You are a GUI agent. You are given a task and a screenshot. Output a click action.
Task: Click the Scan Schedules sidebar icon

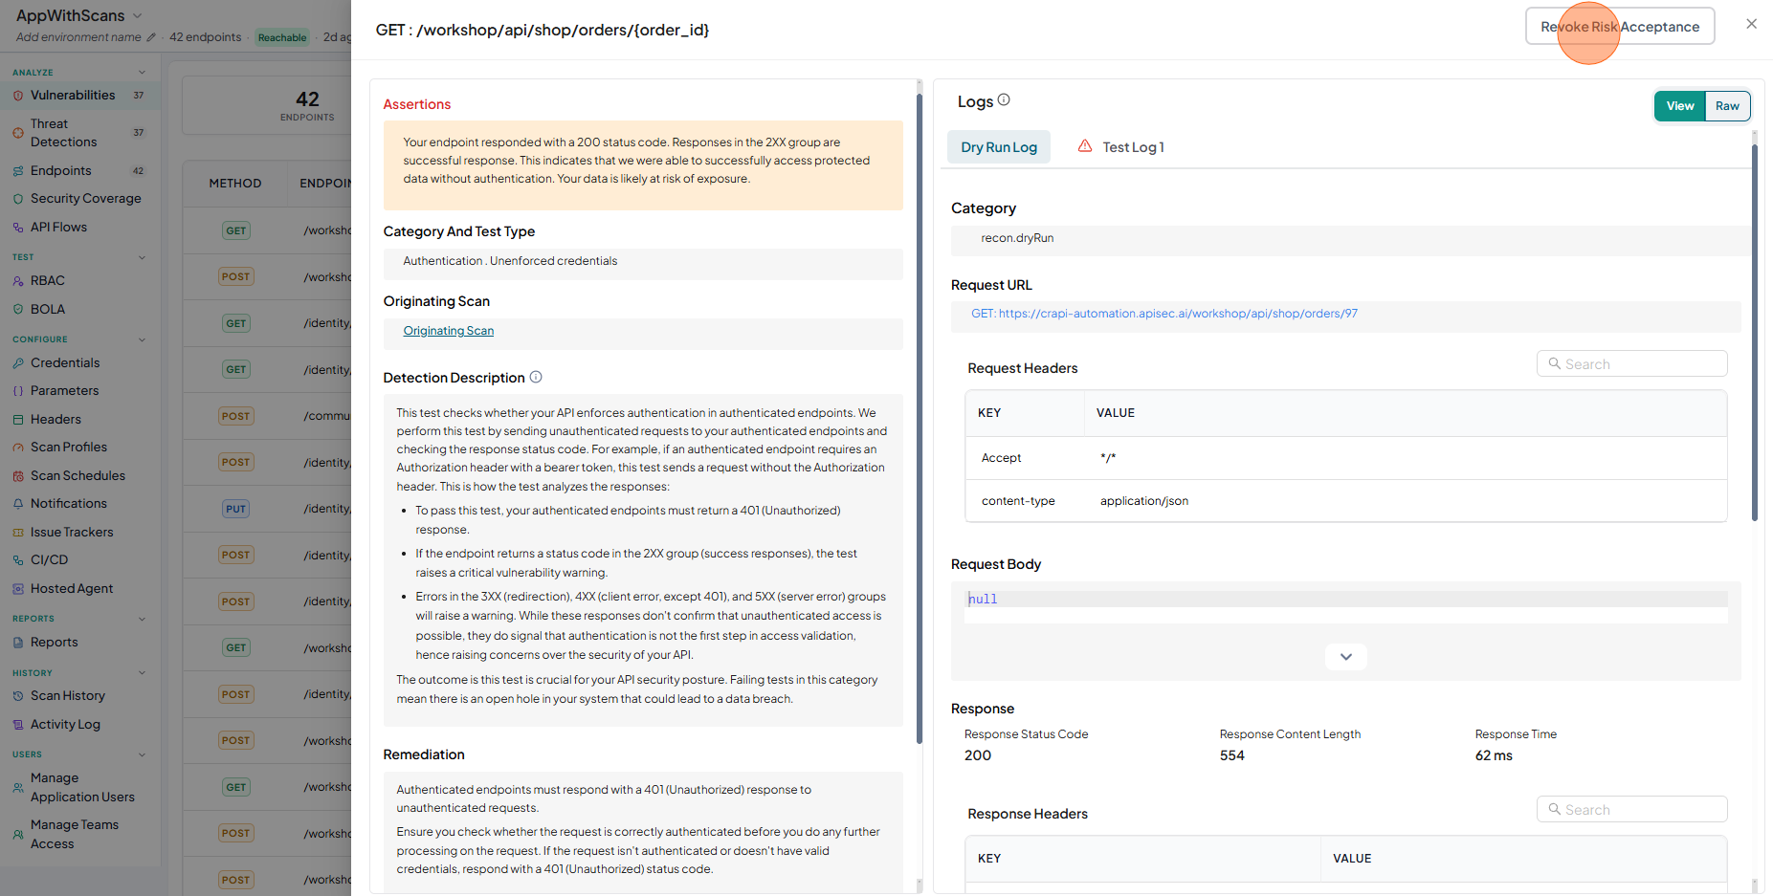point(18,475)
